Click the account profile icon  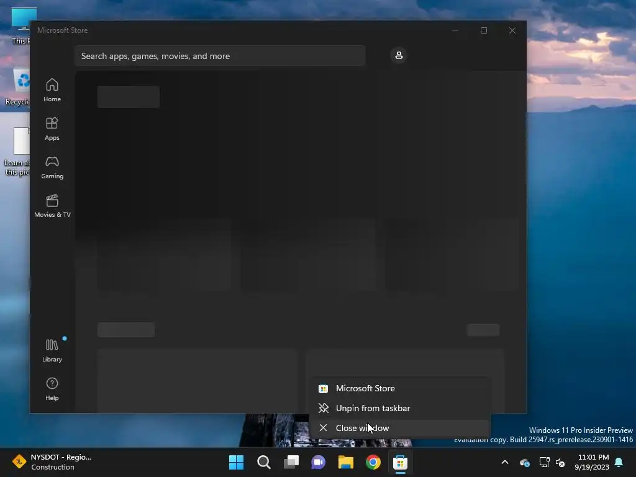point(399,55)
